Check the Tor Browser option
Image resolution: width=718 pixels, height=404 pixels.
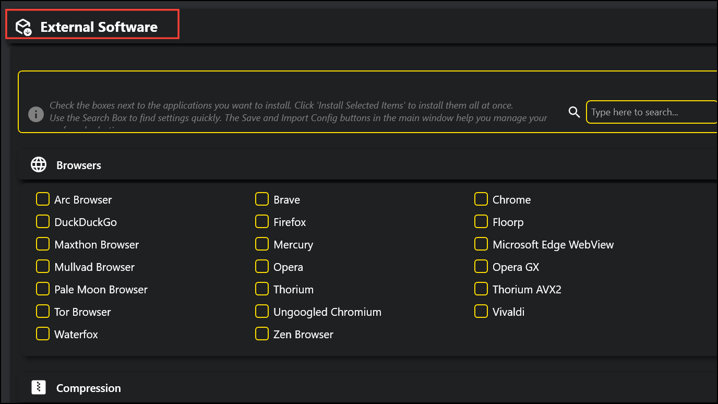[x=43, y=312]
